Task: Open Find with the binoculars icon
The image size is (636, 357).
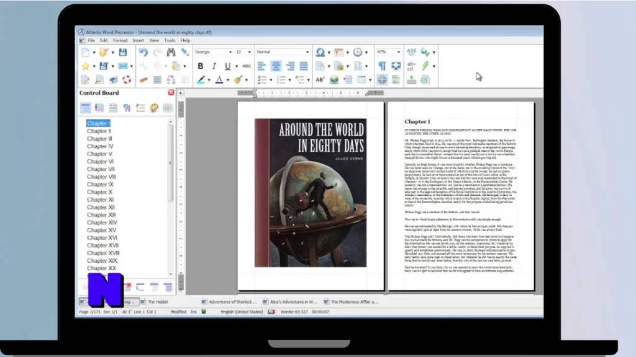Action: 171,52
